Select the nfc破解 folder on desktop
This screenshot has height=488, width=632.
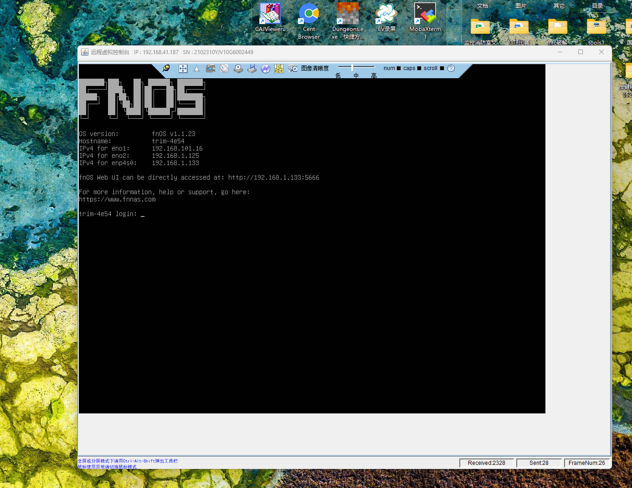(558, 32)
